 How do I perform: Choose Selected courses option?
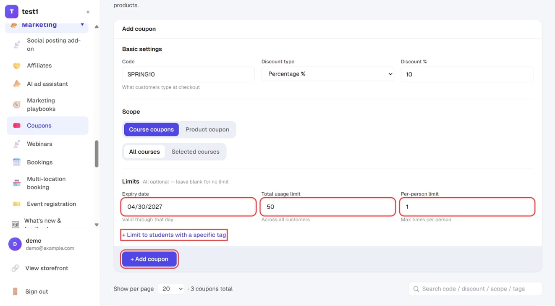195,152
